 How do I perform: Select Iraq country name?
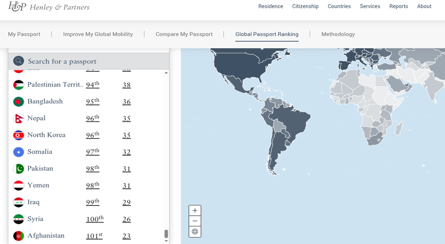(33, 202)
